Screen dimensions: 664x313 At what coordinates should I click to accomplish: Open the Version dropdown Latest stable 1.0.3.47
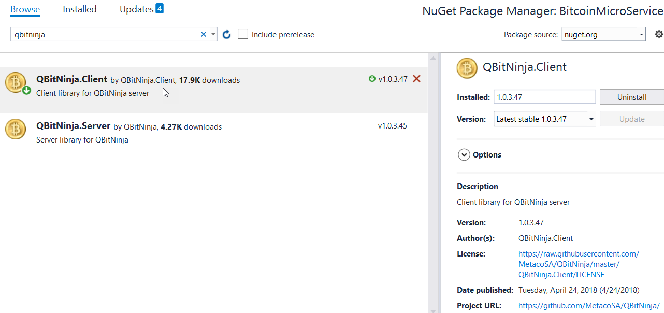(545, 119)
